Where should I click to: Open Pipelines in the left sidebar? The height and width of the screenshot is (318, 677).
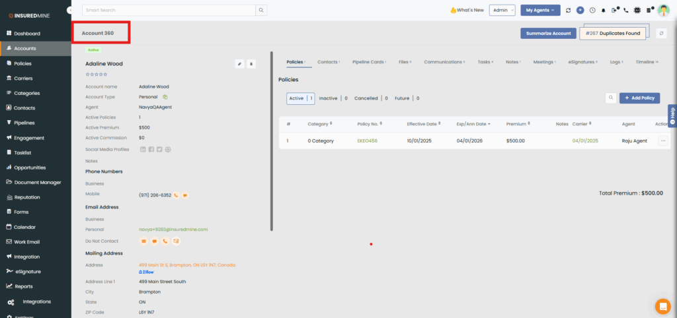pos(24,123)
